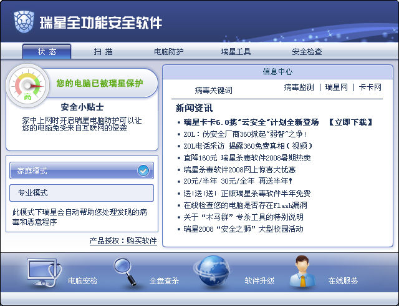Click the 信息中心 panel header

point(277,72)
